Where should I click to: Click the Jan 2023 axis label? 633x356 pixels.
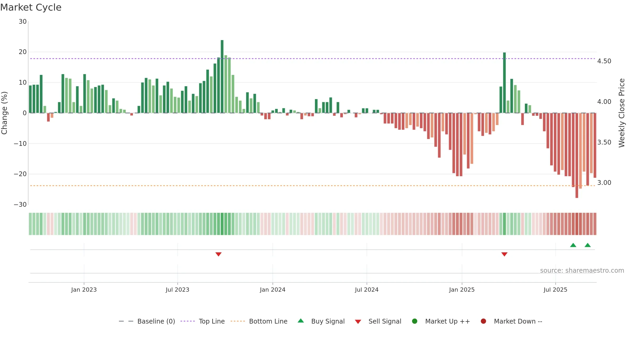pos(84,290)
